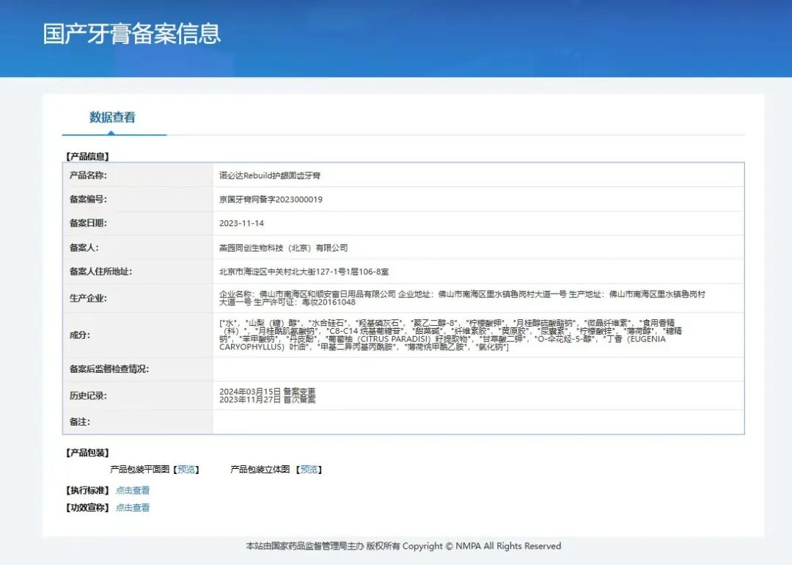Click the 【产品包装】 section heading
792x565 pixels.
pyautogui.click(x=87, y=453)
